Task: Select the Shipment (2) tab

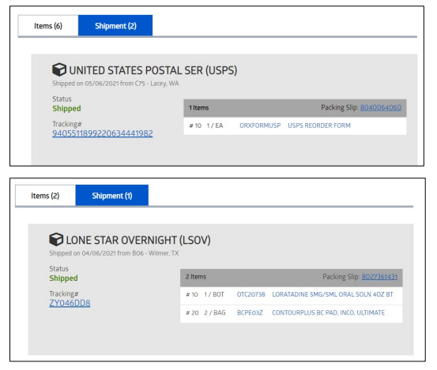Action: [x=115, y=25]
